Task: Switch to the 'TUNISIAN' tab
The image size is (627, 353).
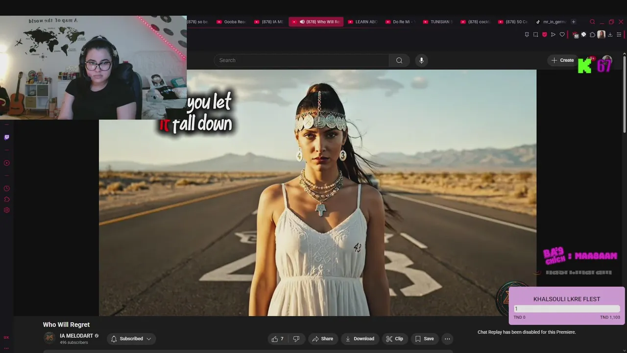Action: tap(438, 22)
